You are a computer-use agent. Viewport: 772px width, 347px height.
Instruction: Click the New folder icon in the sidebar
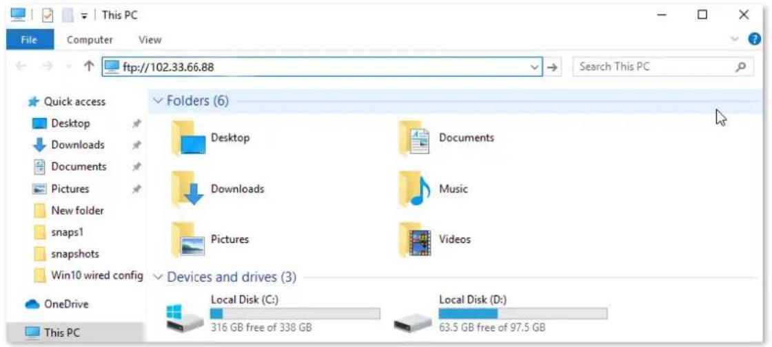[x=40, y=211]
